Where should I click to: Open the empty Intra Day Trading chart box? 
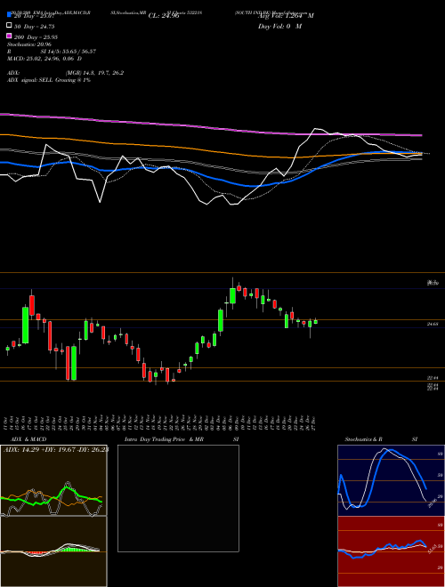(178, 498)
